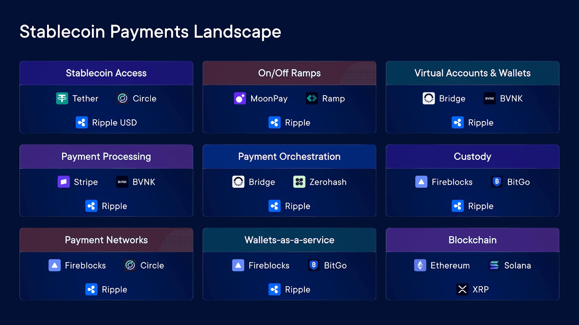
Task: Select the Ramp logo under On/Off Ramps
Action: pos(312,98)
